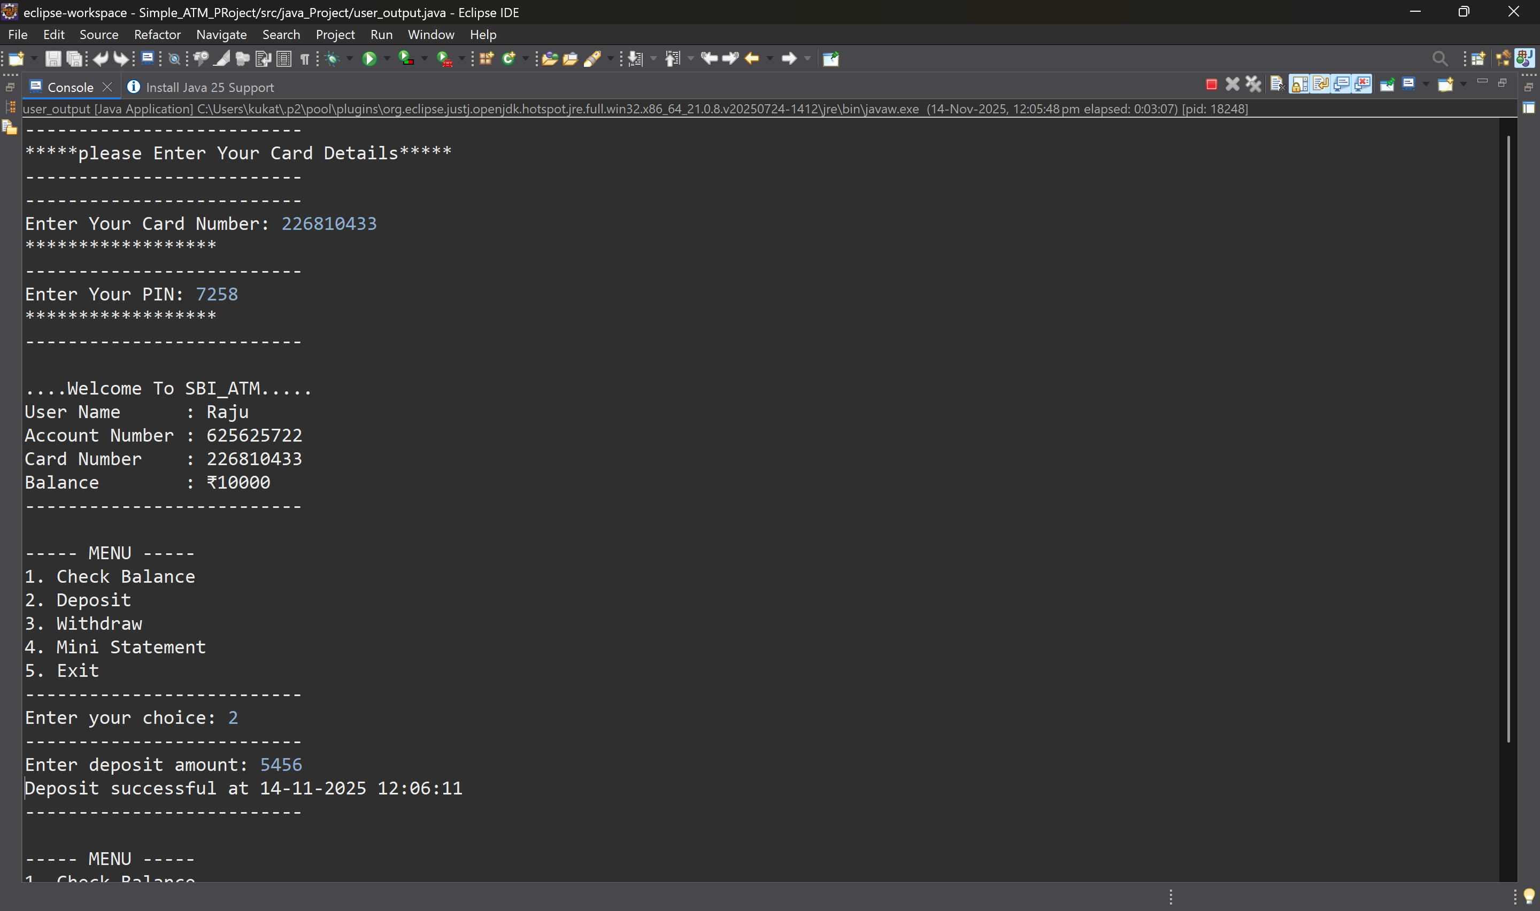Click the Debug bug icon in toolbar
This screenshot has height=911, width=1540.
point(333,59)
